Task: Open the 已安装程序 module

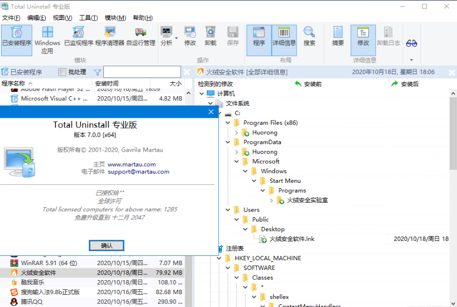Action: (x=17, y=40)
